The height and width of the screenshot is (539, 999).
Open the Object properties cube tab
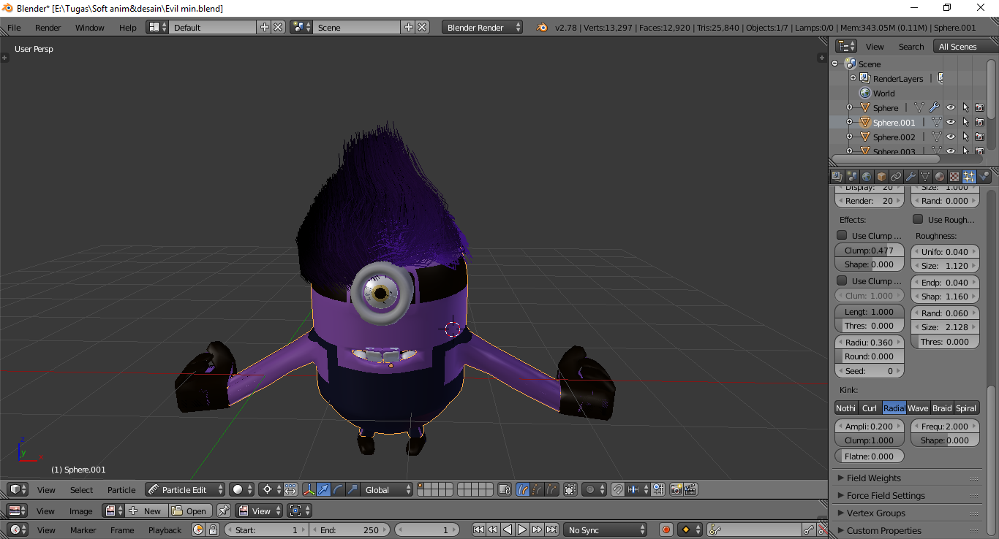click(881, 177)
